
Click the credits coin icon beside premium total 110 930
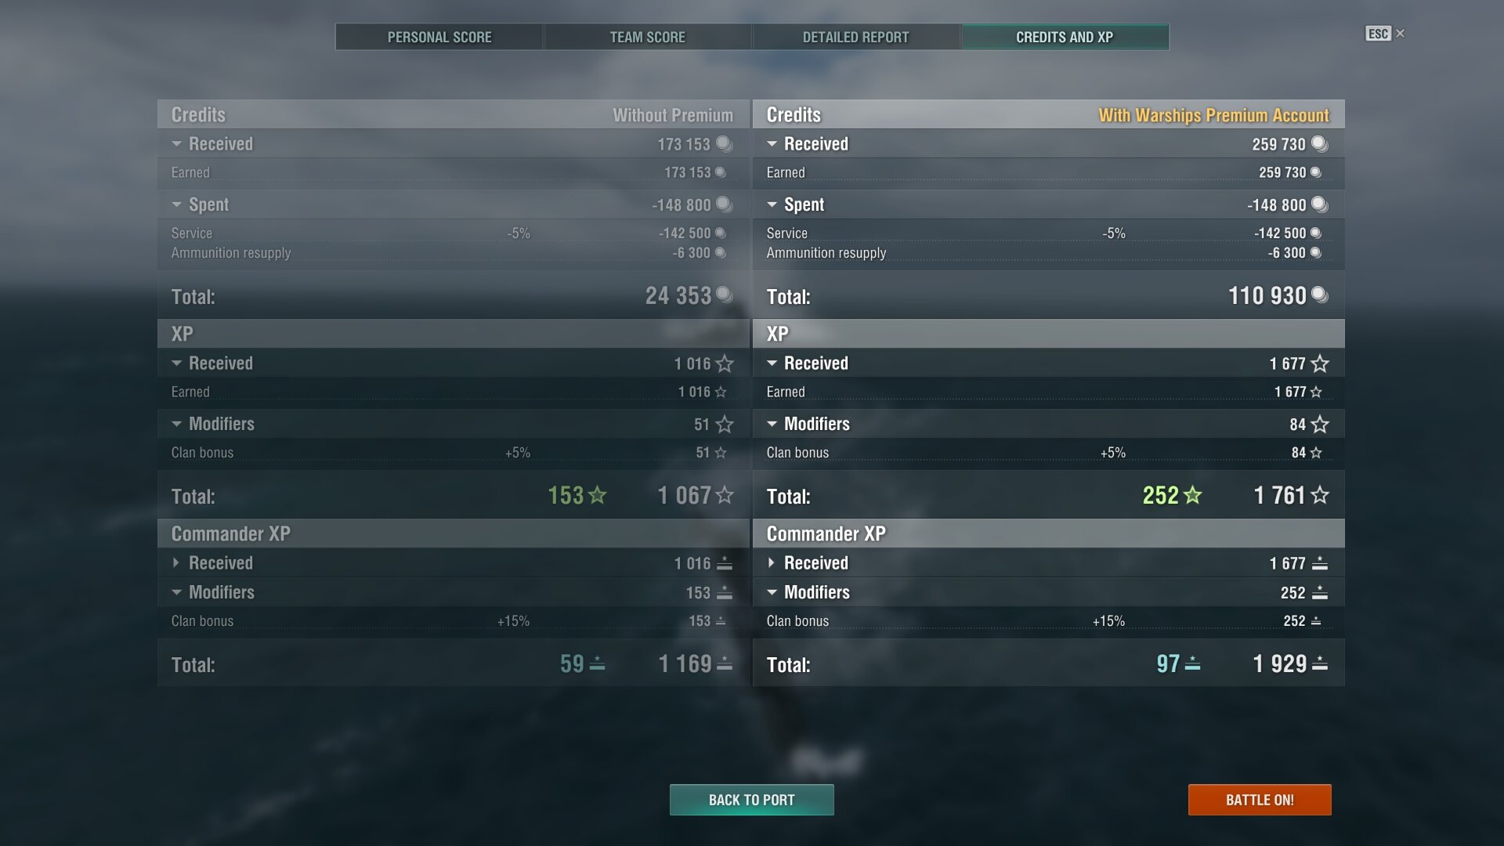pyautogui.click(x=1320, y=295)
